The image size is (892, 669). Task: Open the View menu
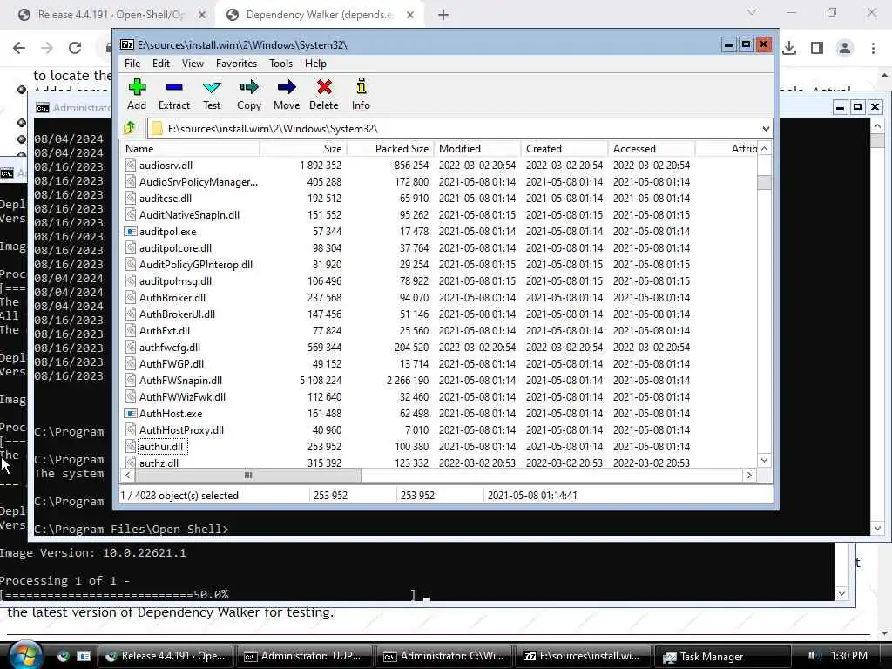click(x=193, y=63)
